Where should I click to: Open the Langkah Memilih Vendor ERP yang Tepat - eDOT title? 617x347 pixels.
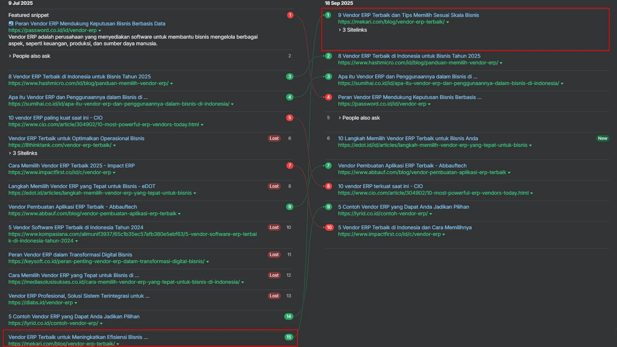[x=82, y=186]
